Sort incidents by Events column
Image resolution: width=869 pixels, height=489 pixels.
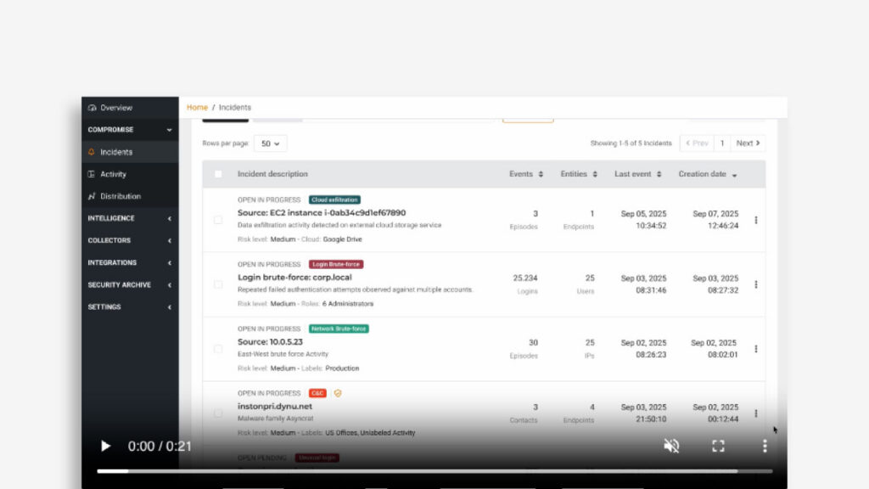click(526, 174)
